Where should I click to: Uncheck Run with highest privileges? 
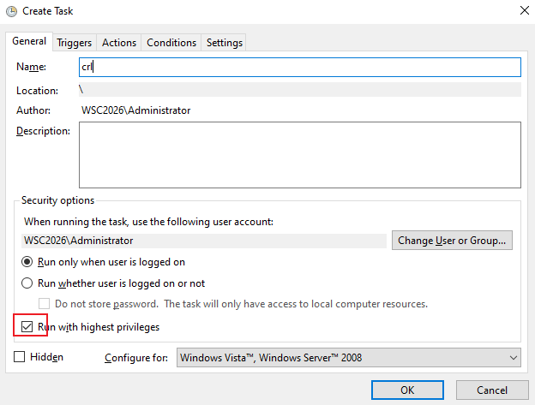[x=27, y=327]
